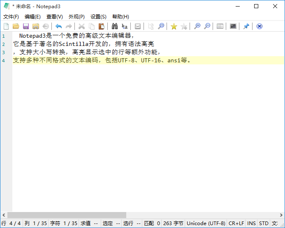Screen dimensions: 285x228
Task: Open the 外观(P) menu
Action: pyautogui.click(x=76, y=17)
